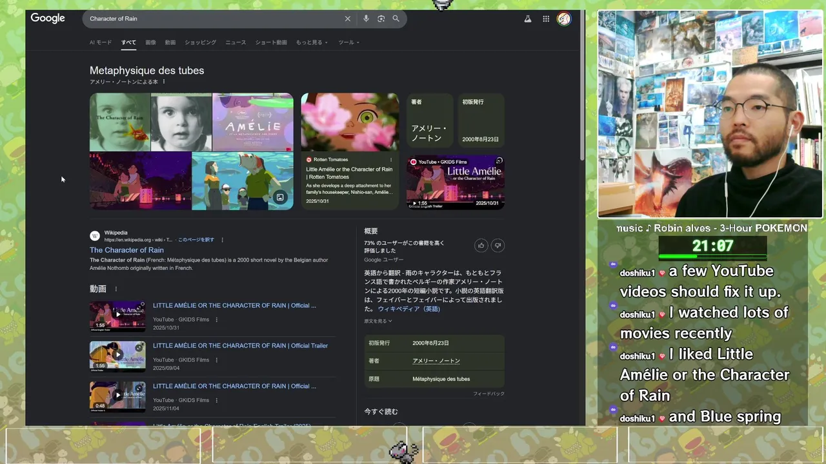The height and width of the screenshot is (464, 826).
Task: Open more options next to アメリー・ノートンによる本
Action: 164,82
